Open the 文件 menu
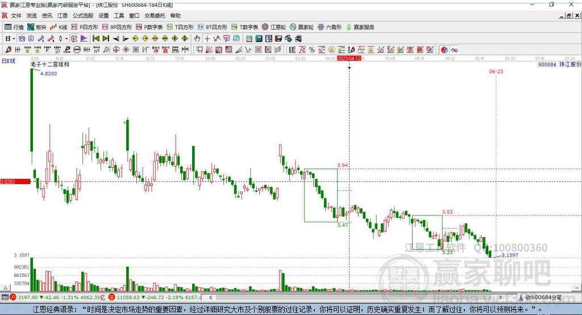This screenshot has width=582, height=315. point(16,15)
